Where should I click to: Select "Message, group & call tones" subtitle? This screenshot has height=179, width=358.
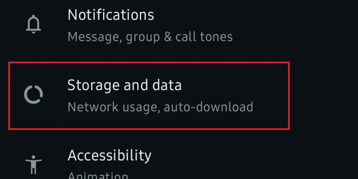tap(150, 37)
